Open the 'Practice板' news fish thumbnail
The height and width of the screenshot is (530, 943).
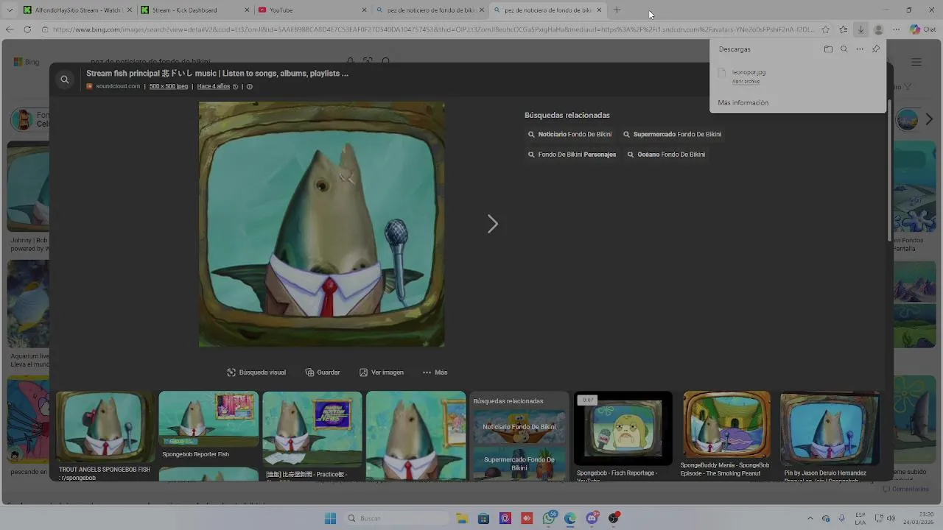tap(312, 430)
